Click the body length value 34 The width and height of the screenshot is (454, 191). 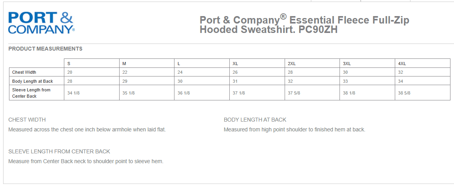click(401, 81)
